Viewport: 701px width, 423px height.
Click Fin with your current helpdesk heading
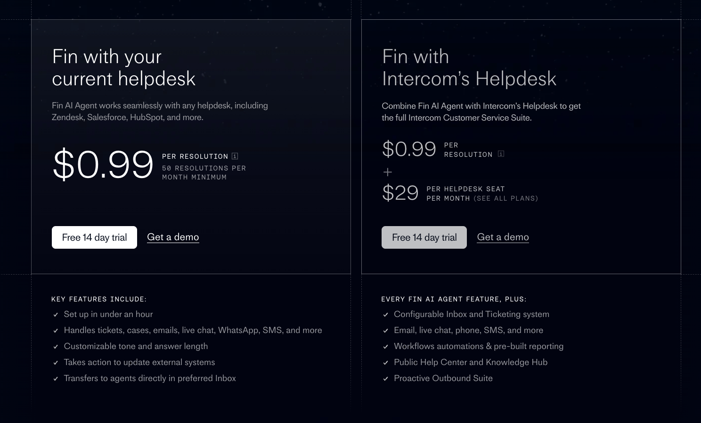[123, 67]
